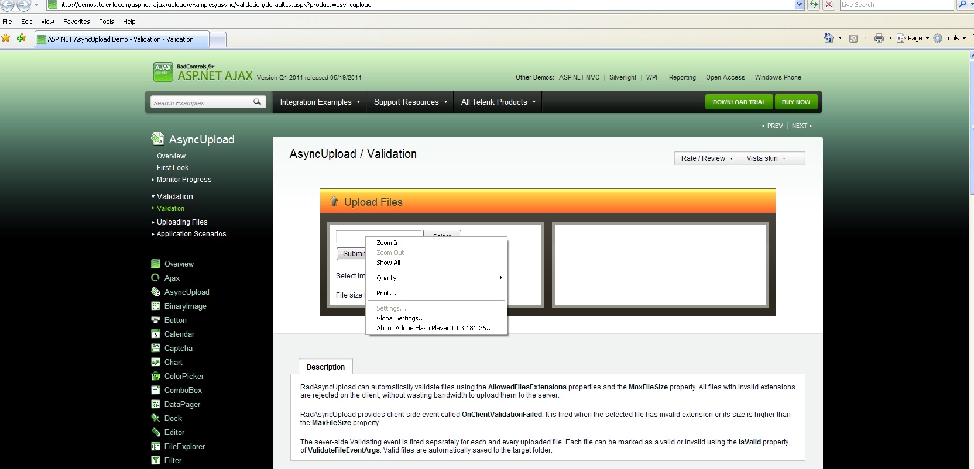Image resolution: width=974 pixels, height=469 pixels.
Task: Click the BUY NOW button
Action: tap(796, 102)
